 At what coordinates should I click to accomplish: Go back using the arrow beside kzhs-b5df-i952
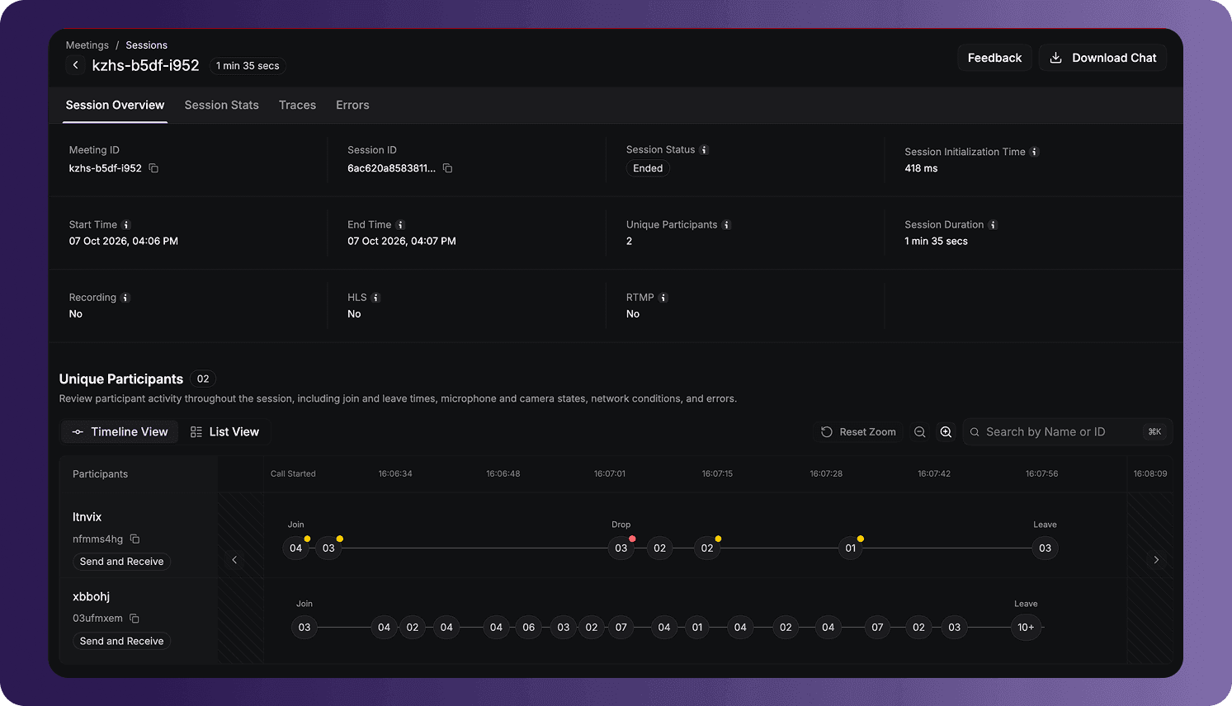coord(76,65)
